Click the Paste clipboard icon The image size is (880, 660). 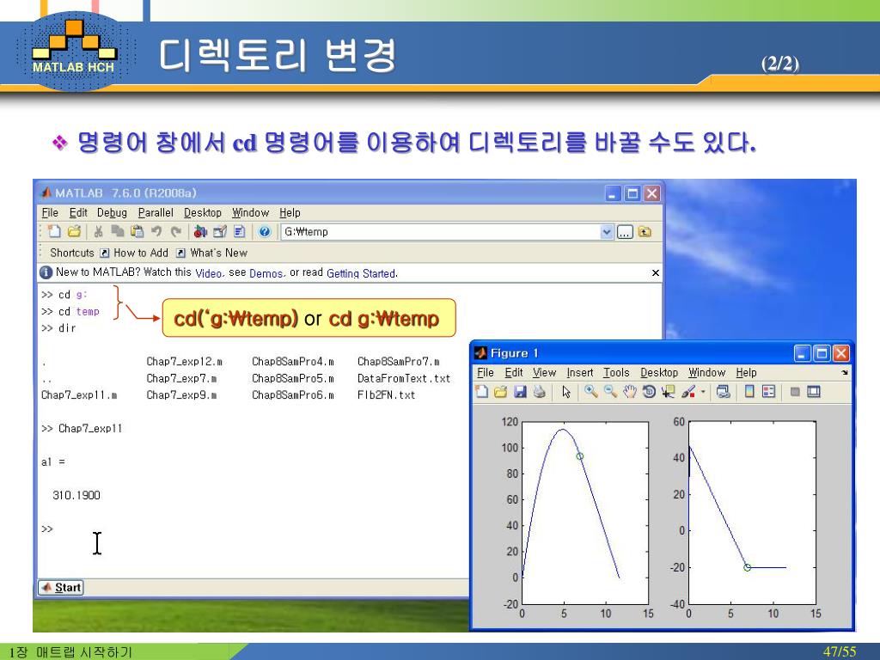137,231
